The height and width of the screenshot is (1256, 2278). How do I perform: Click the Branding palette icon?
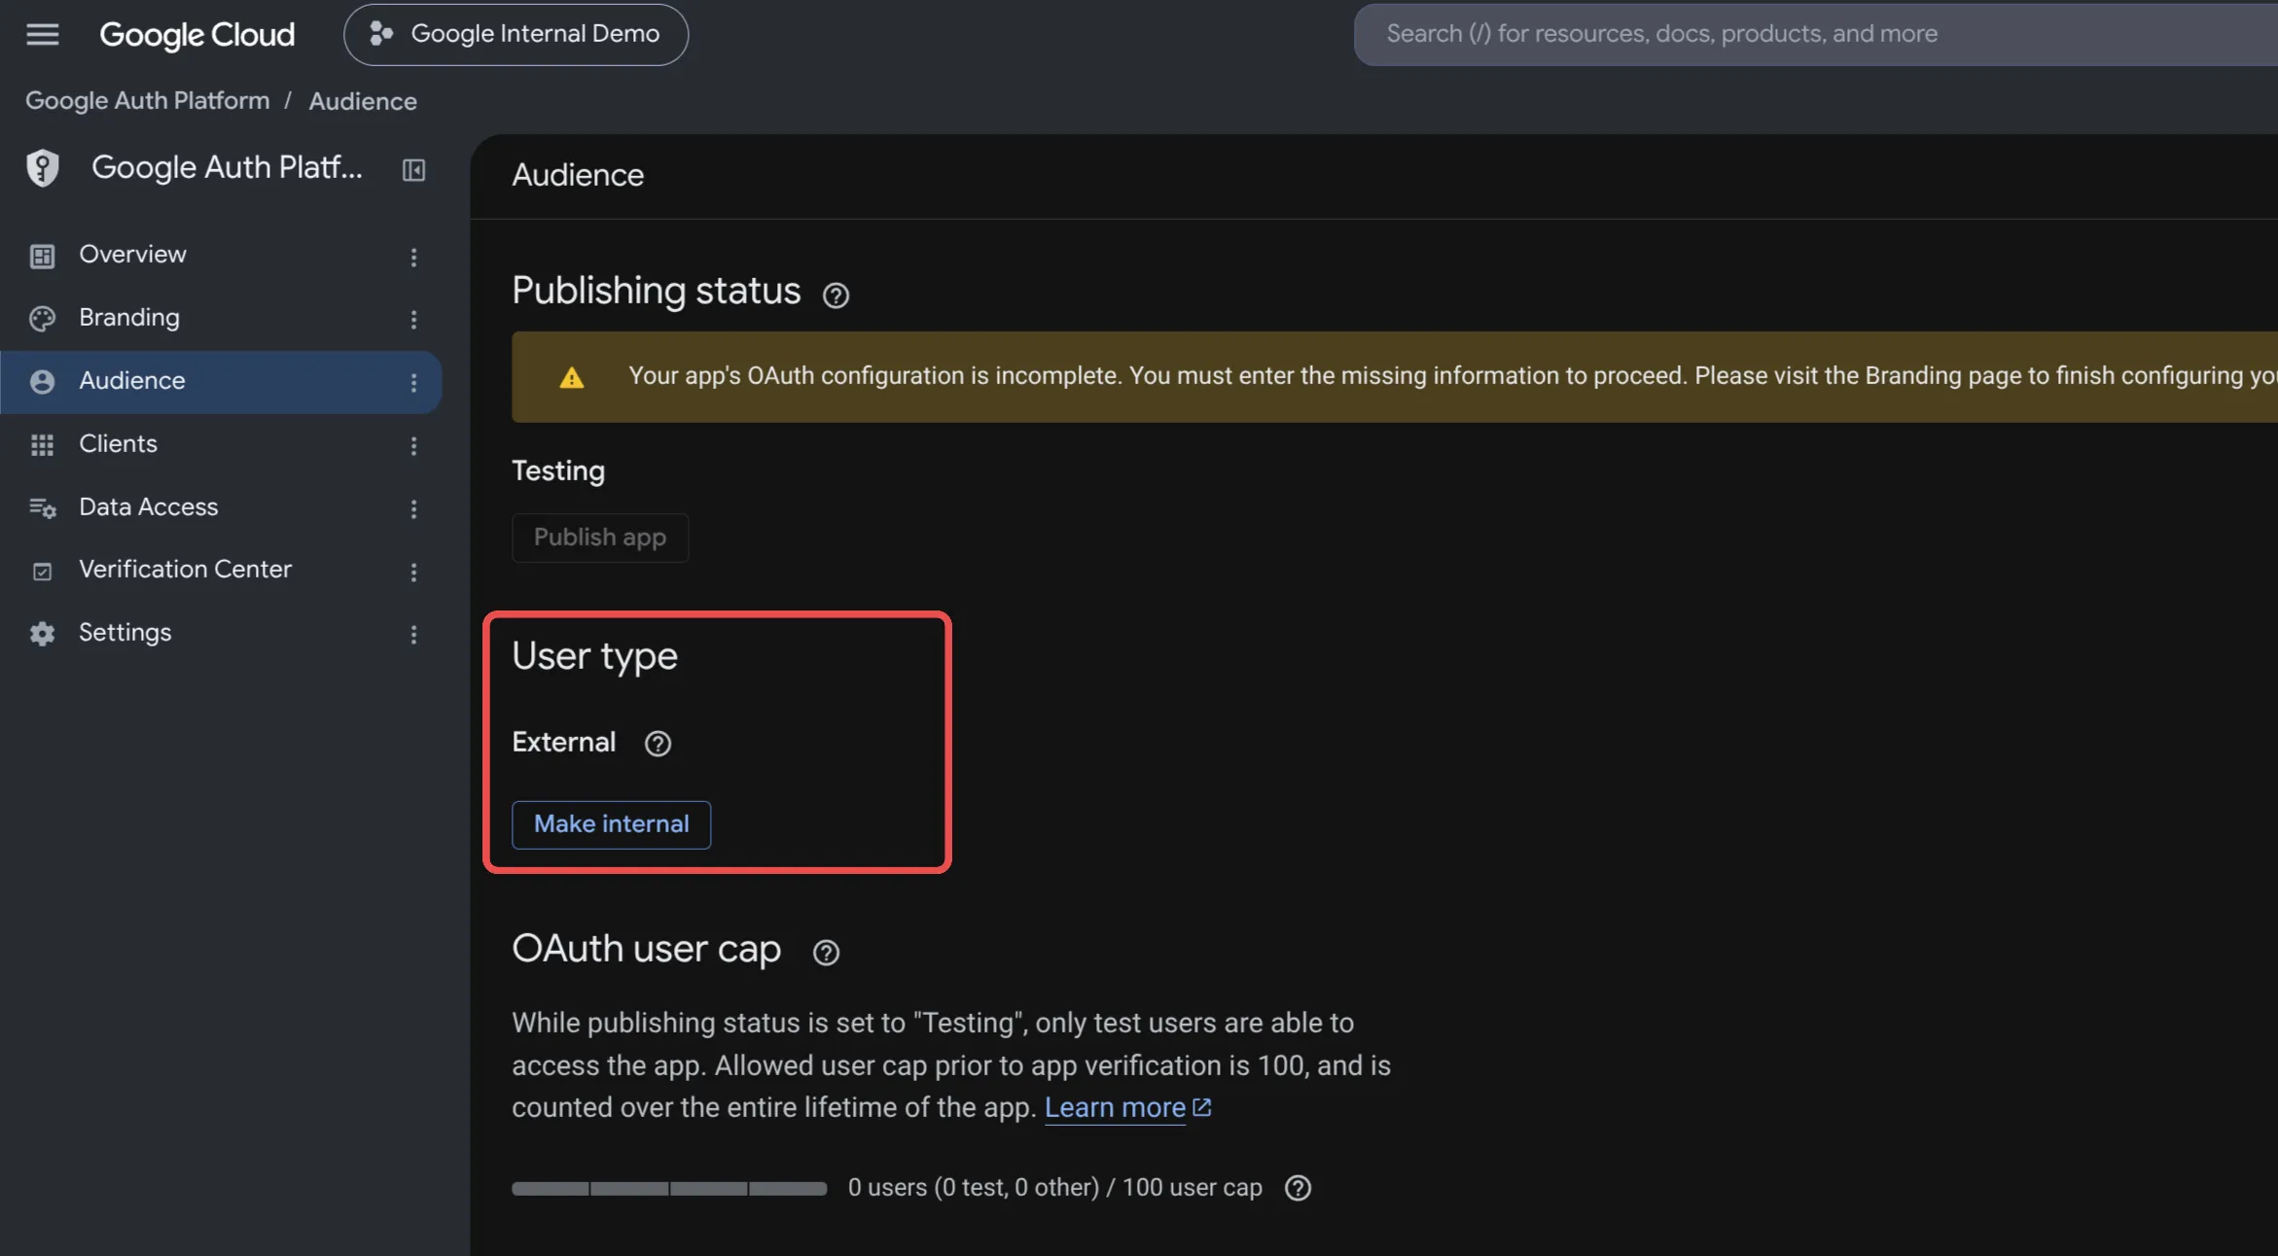42,319
